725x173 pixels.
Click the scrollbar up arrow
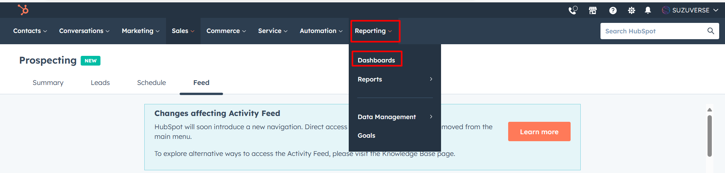point(709,110)
